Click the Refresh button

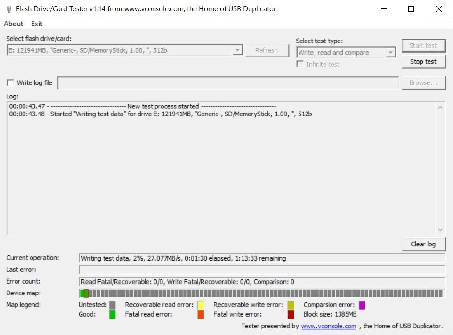[x=267, y=50]
